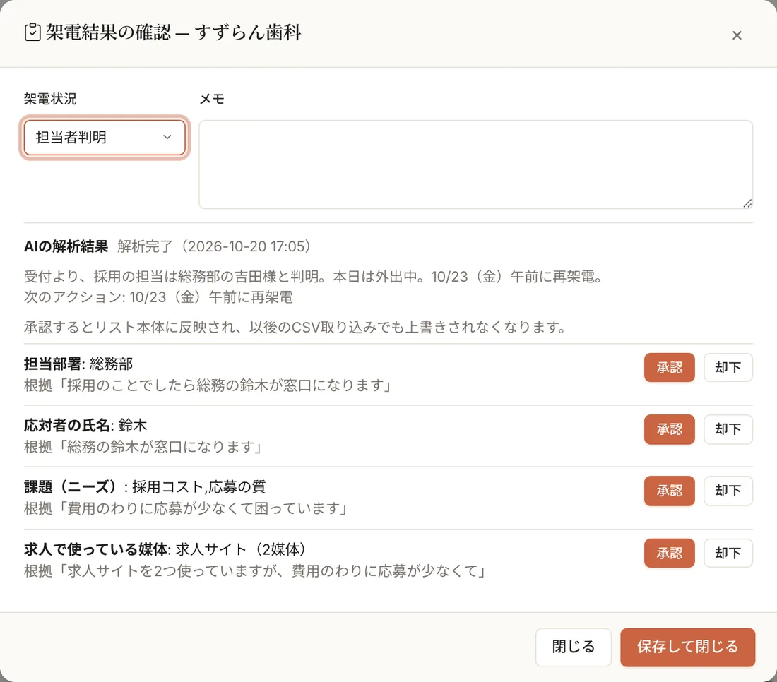This screenshot has height=682, width=777.
Task: Reject the 担当部署: 総務部 suggestion
Action: 728,368
